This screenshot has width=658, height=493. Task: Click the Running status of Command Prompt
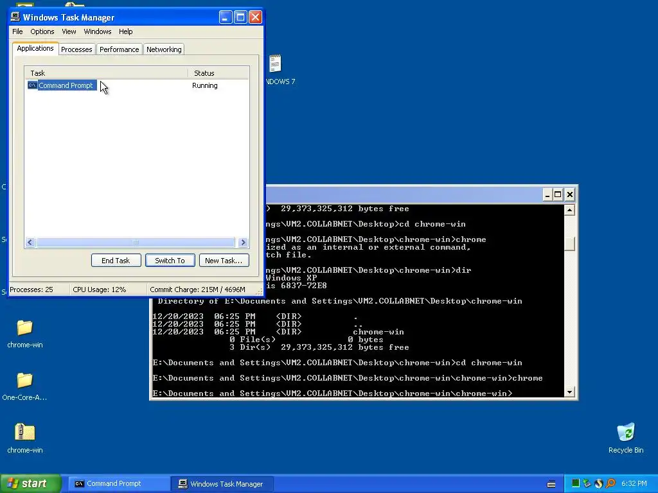pos(205,85)
